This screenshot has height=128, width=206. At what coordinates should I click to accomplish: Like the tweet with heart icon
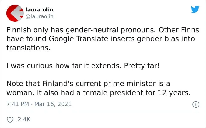pos(10,120)
